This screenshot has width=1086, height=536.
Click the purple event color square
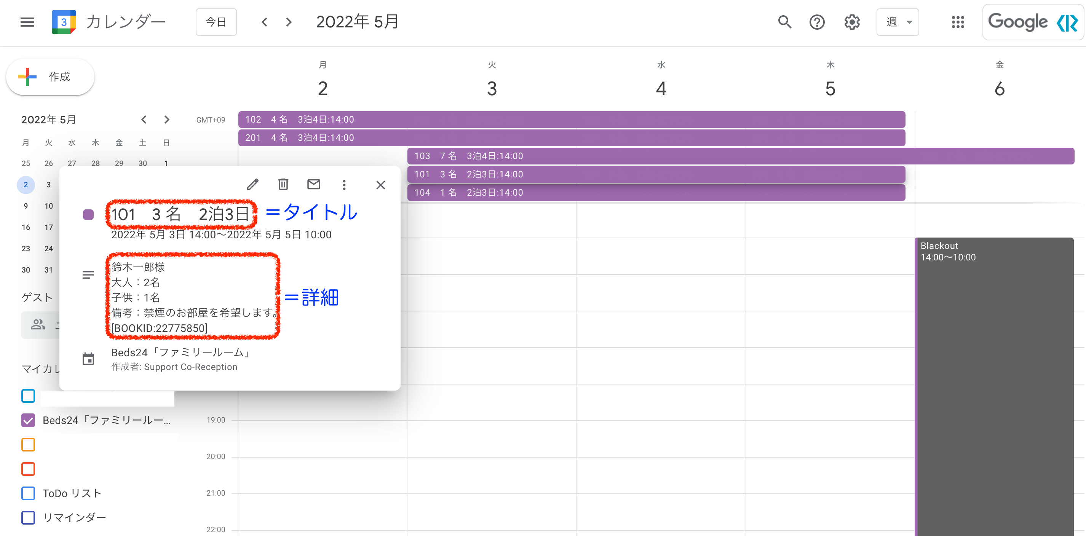88,214
